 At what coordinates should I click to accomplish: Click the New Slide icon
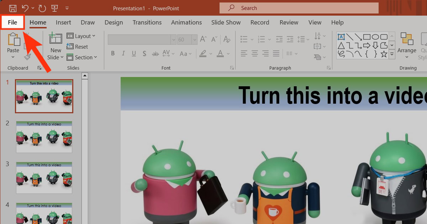56,39
